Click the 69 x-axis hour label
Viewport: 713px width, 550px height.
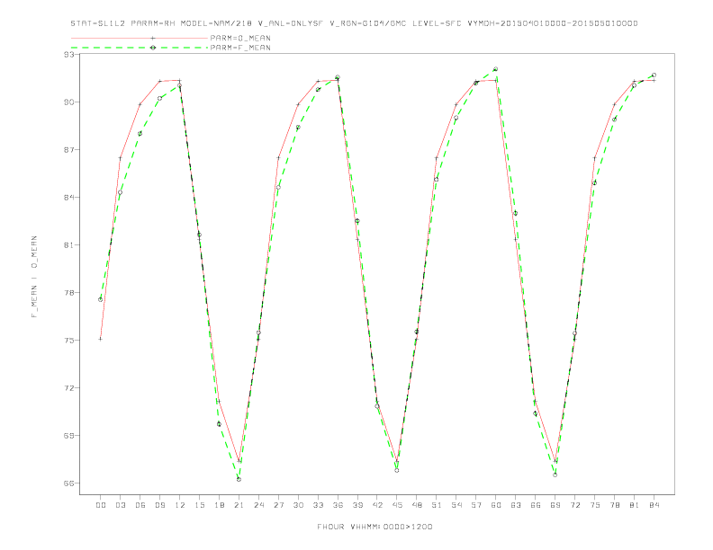[555, 505]
